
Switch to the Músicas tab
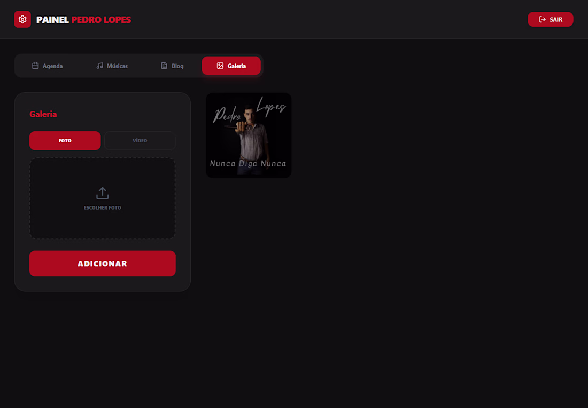tap(112, 66)
